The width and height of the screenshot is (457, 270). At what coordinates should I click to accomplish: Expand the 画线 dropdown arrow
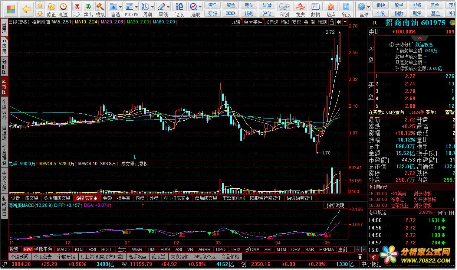coord(168,7)
